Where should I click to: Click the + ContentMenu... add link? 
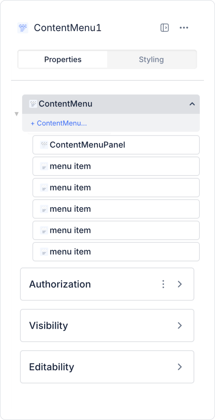click(x=59, y=123)
